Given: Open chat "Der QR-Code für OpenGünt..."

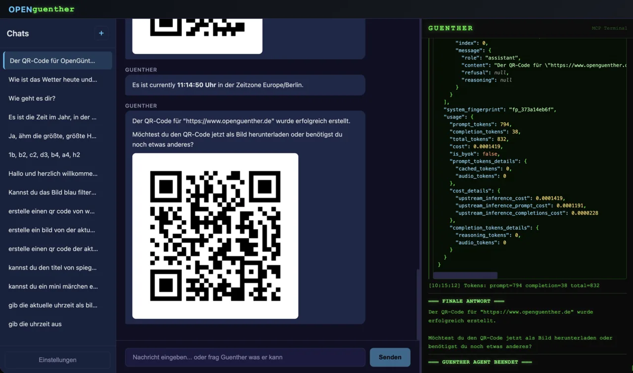Looking at the screenshot, I should [x=58, y=61].
